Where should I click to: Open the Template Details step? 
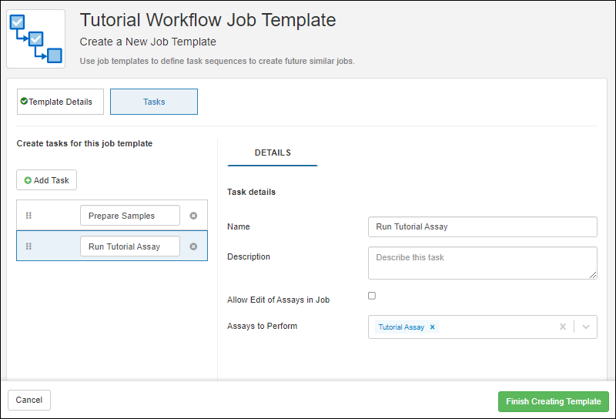(x=60, y=102)
